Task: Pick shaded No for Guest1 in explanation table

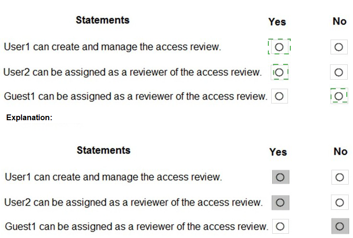Action: pyautogui.click(x=339, y=226)
